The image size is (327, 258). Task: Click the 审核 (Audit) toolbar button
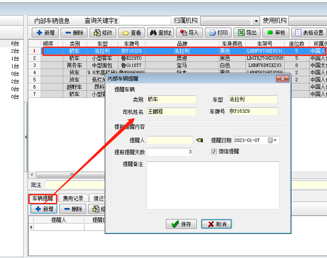276,33
